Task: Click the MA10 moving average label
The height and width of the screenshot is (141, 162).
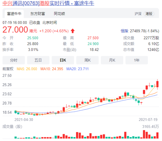Action: click(x=52, y=69)
